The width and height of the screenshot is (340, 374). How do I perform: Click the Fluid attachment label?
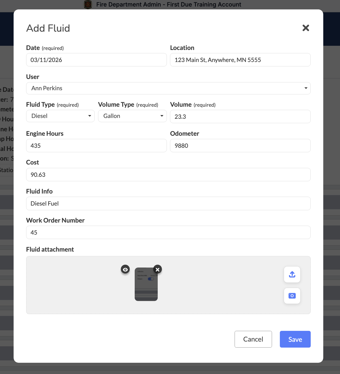(x=50, y=250)
